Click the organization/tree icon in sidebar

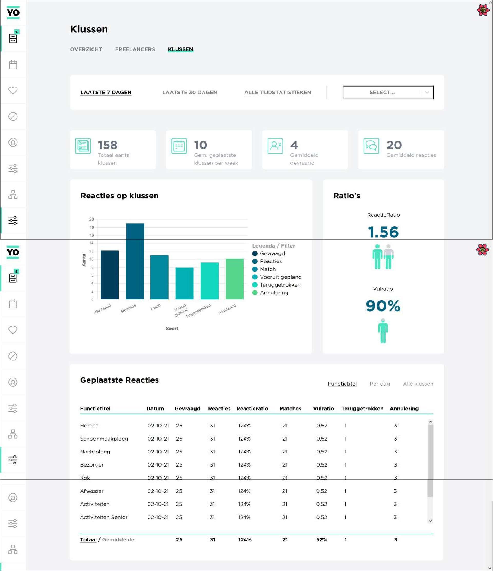13,195
